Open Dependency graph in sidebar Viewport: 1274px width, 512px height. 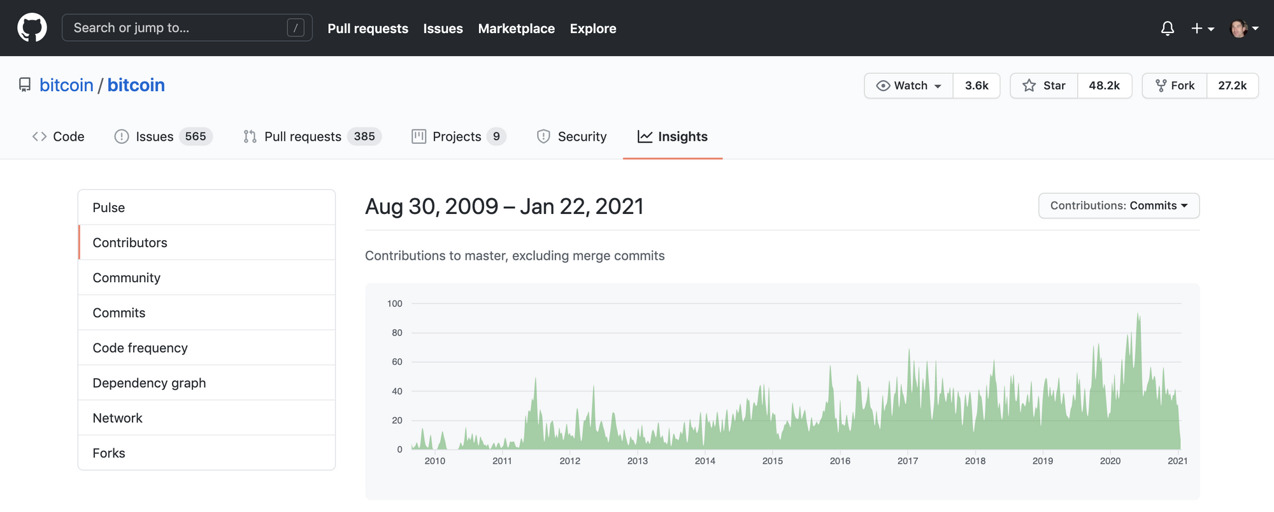coord(206,383)
